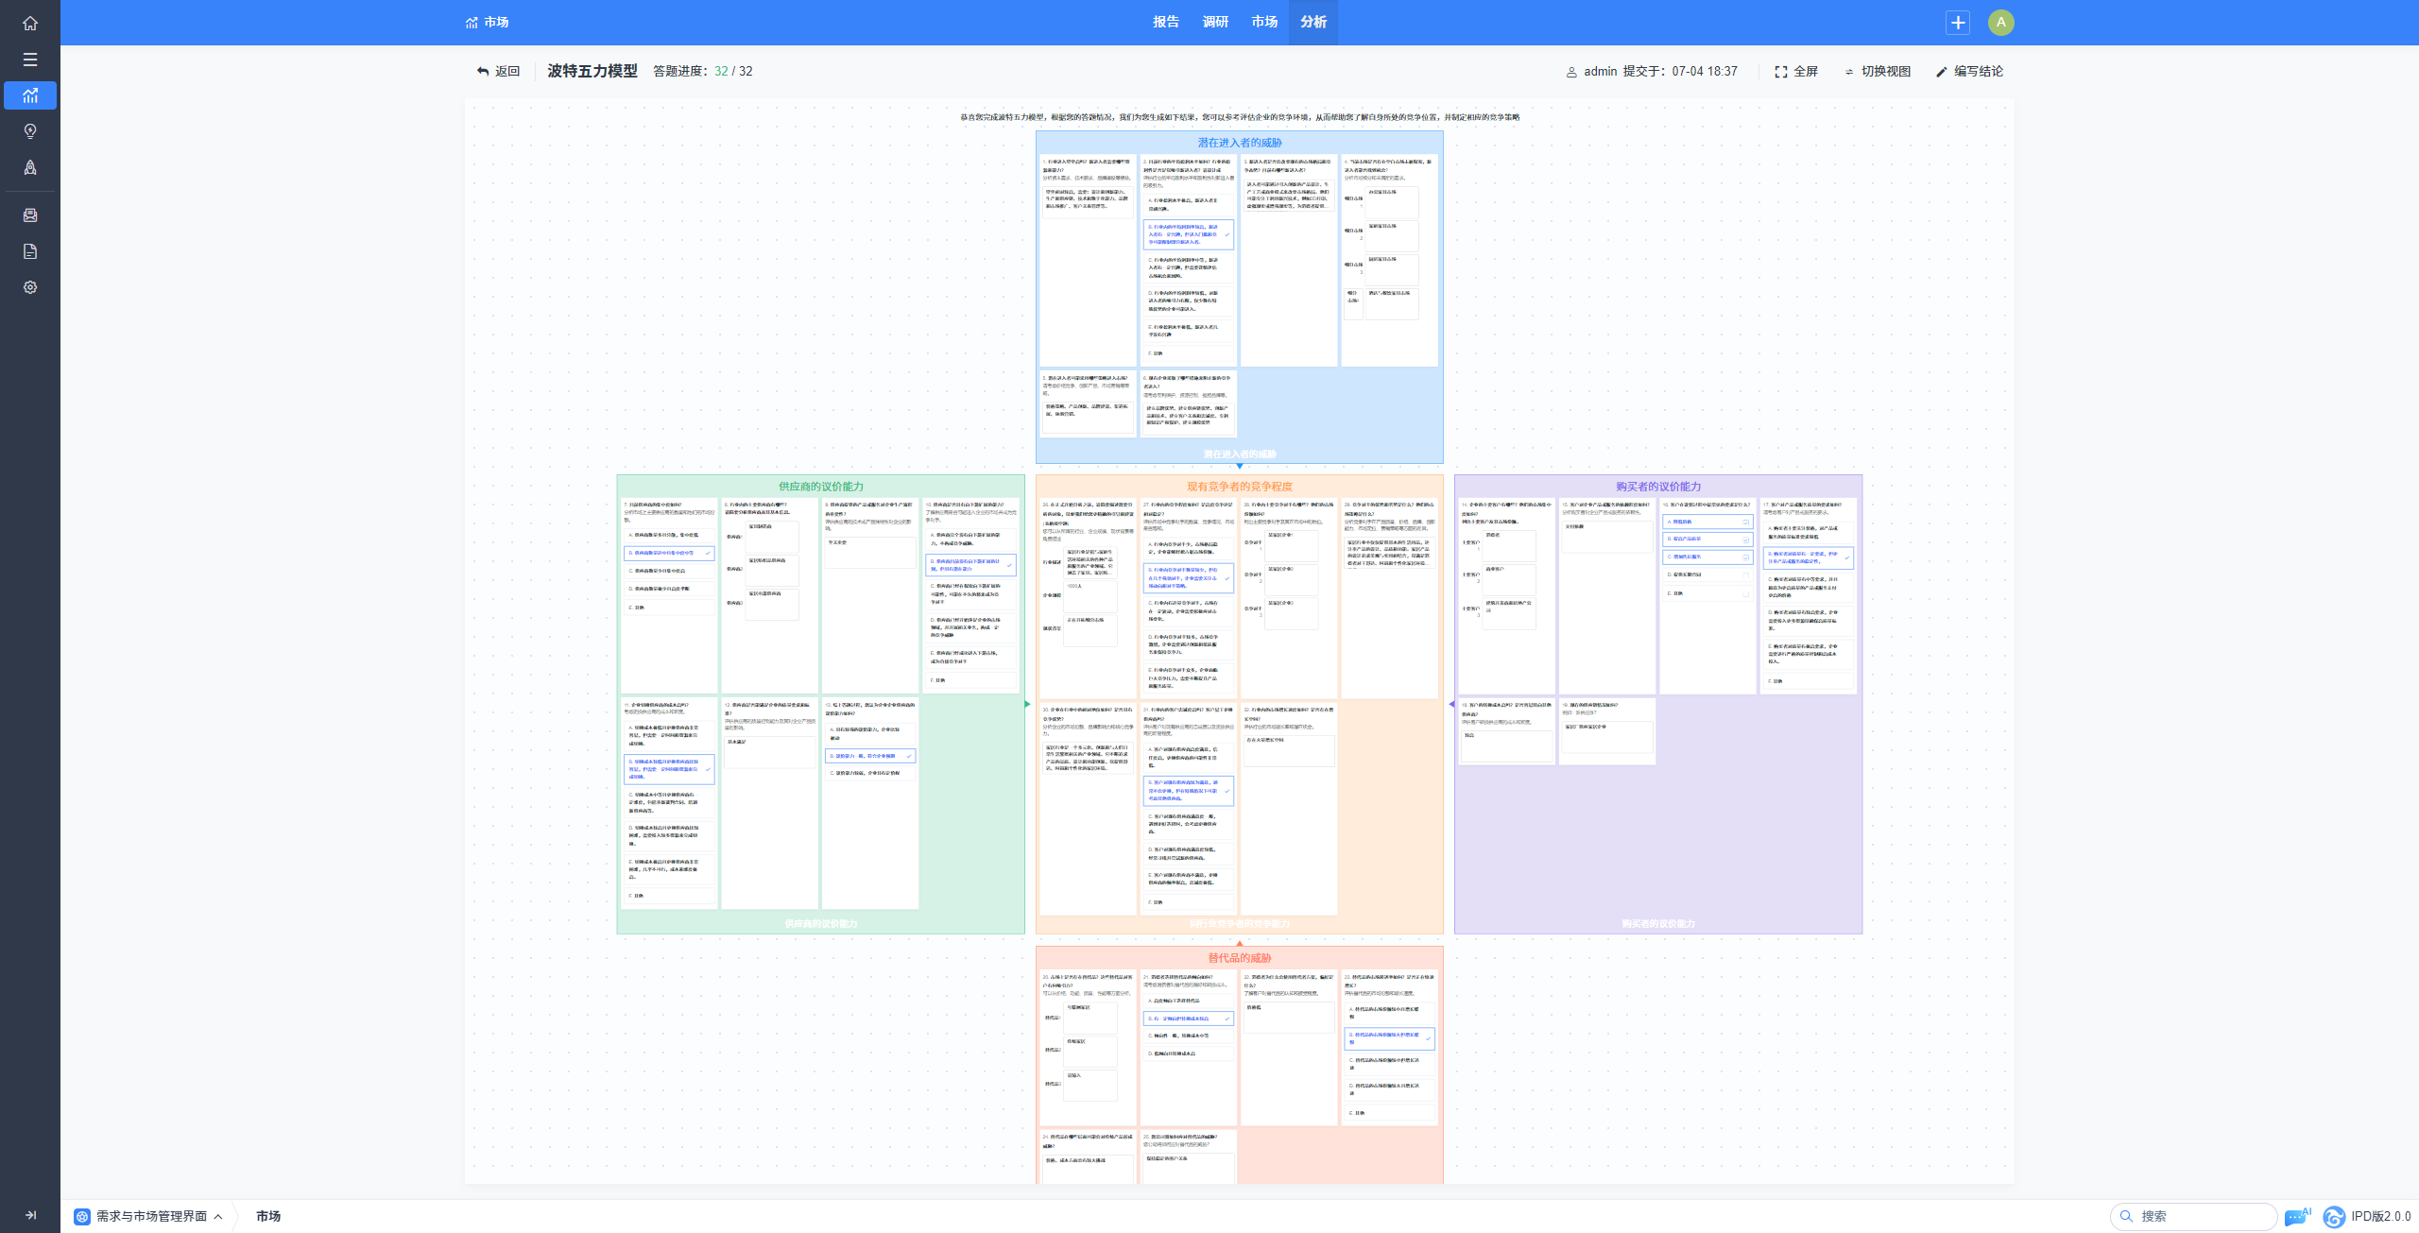The height and width of the screenshot is (1233, 2419).
Task: Open the home icon in sidebar
Action: (30, 23)
